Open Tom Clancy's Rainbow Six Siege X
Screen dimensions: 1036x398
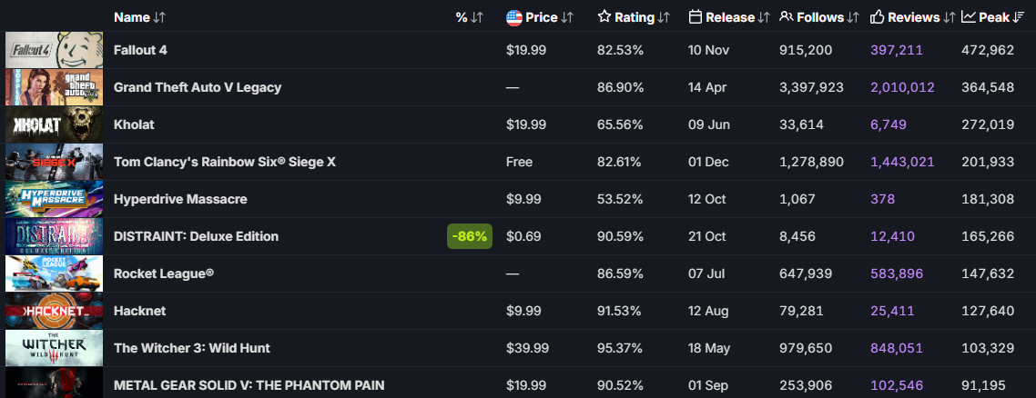[x=224, y=162]
